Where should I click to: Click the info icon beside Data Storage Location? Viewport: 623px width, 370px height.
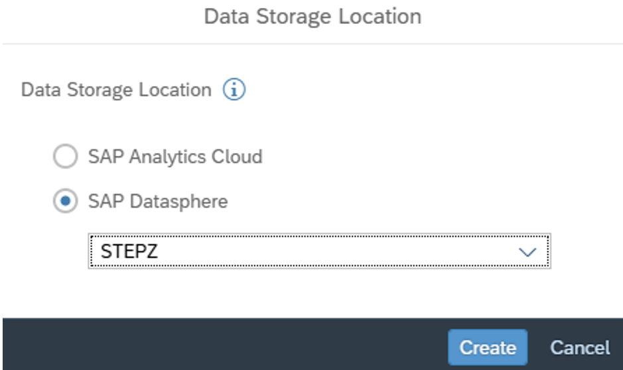[234, 90]
